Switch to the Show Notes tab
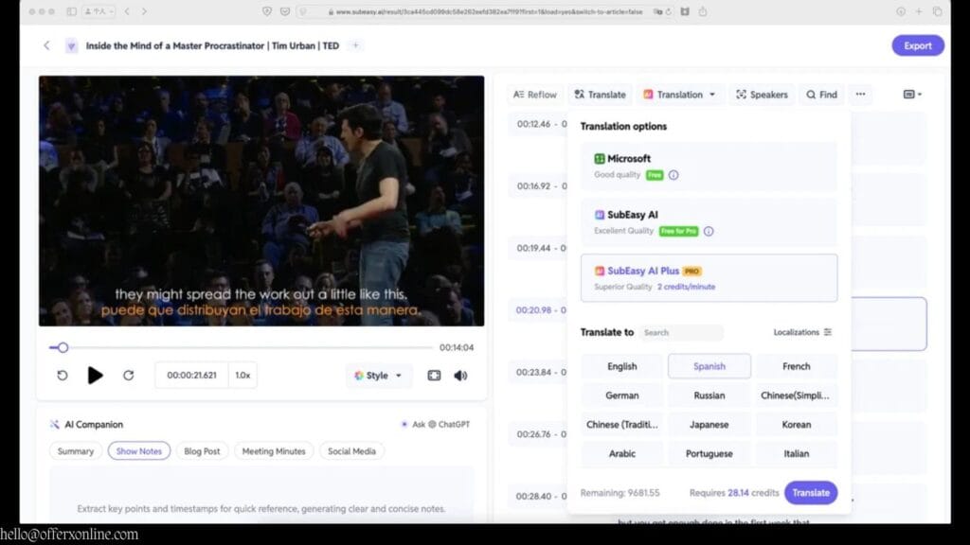The width and height of the screenshot is (970, 545). pos(138,451)
